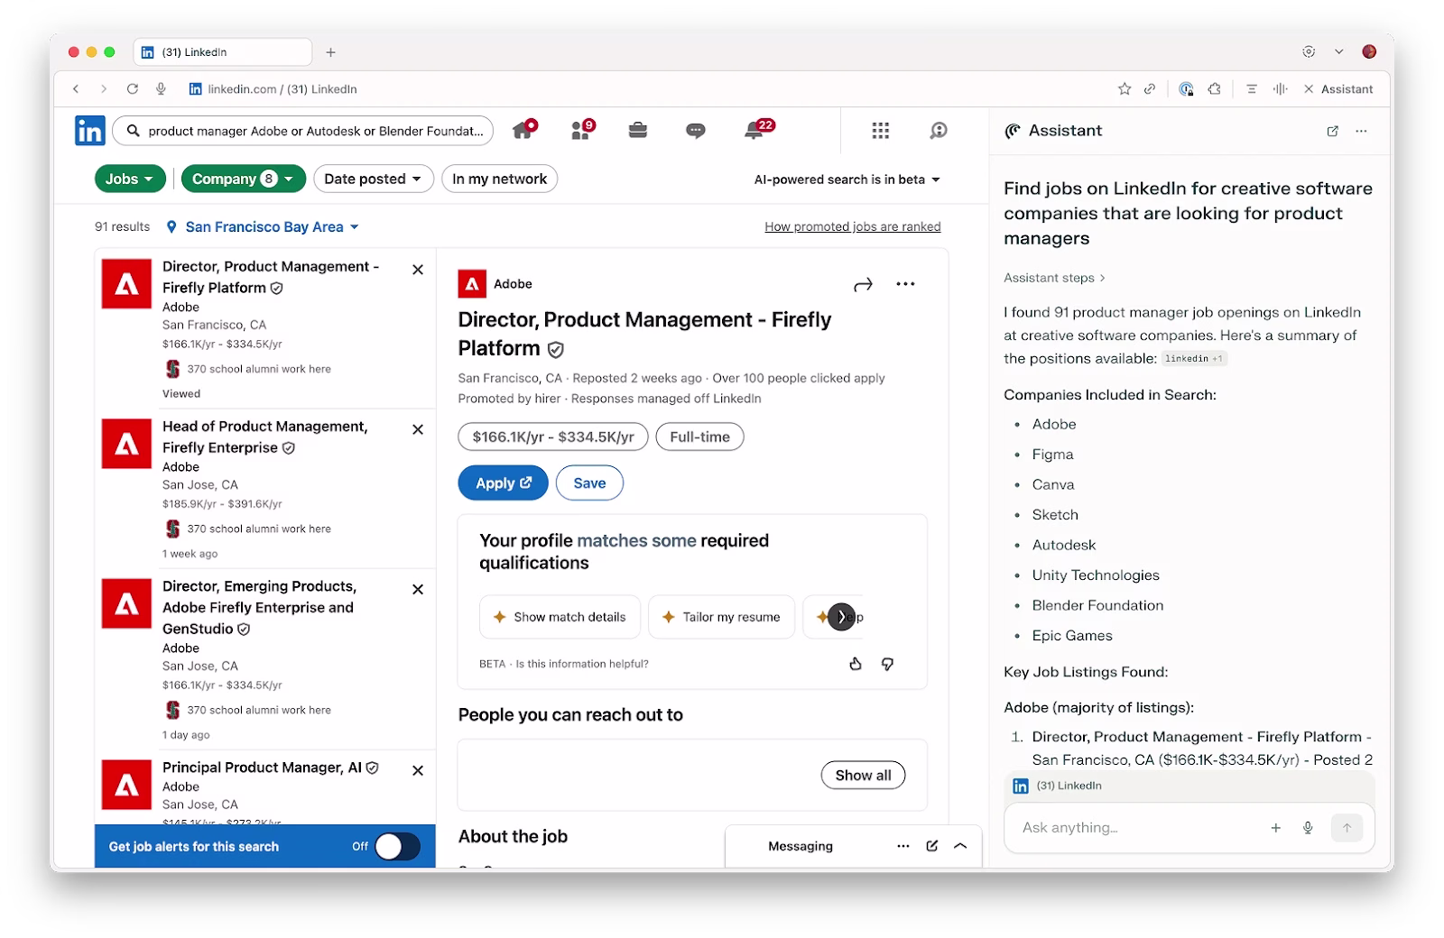Start voice input in Assistant chat box
The height and width of the screenshot is (938, 1444).
point(1308,828)
